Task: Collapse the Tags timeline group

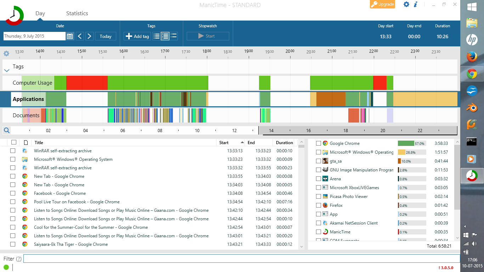Action: 6,70
